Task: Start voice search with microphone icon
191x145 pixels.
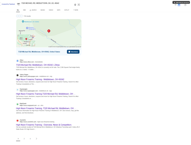Action: pos(75,5)
